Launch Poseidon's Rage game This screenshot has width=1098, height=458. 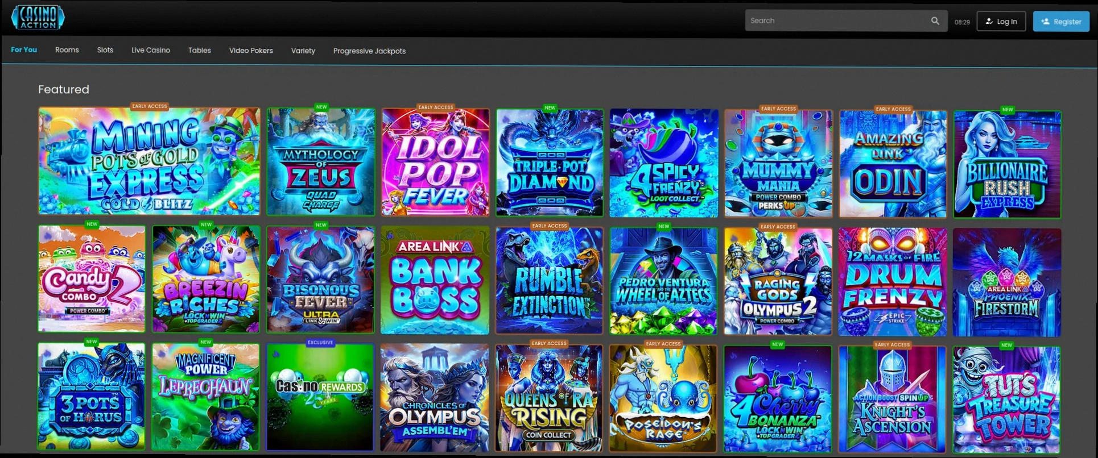pyautogui.click(x=663, y=399)
